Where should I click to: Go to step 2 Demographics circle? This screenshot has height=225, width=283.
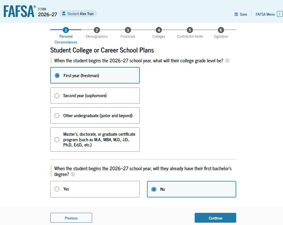pos(97,30)
